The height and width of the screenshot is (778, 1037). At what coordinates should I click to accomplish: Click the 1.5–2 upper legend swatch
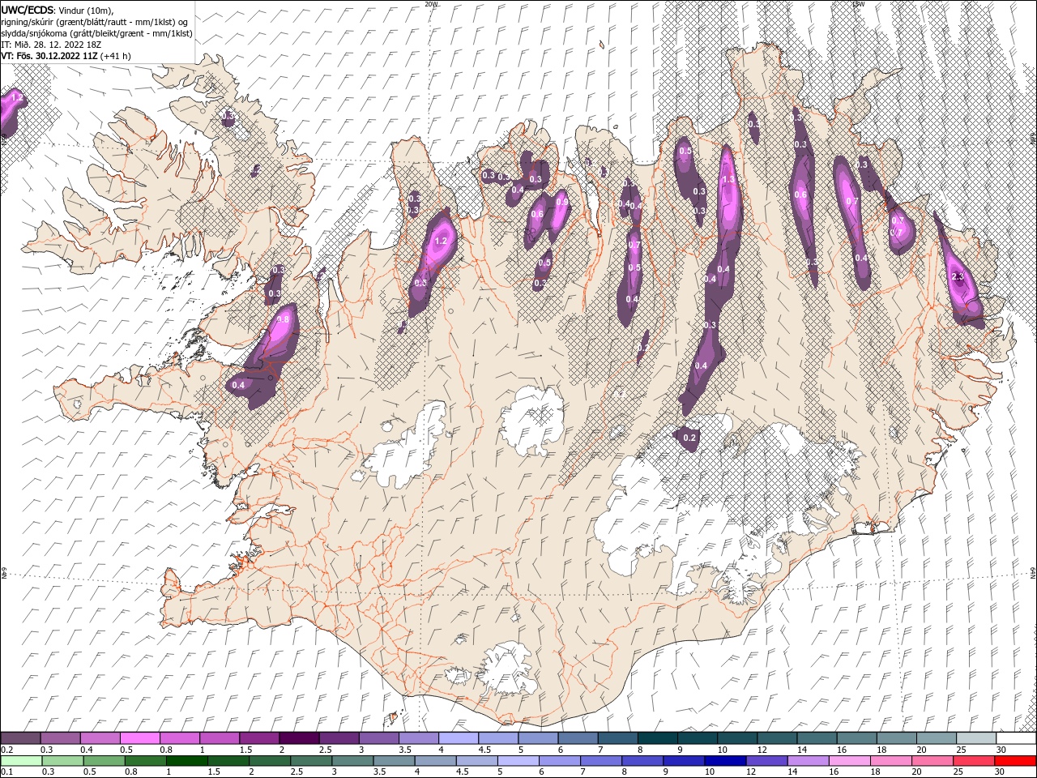(x=258, y=739)
